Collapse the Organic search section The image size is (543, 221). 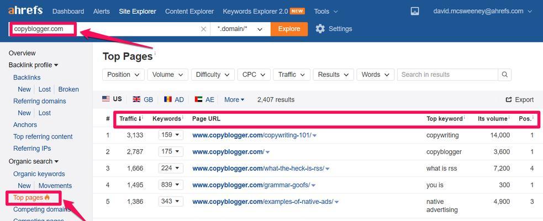34,161
